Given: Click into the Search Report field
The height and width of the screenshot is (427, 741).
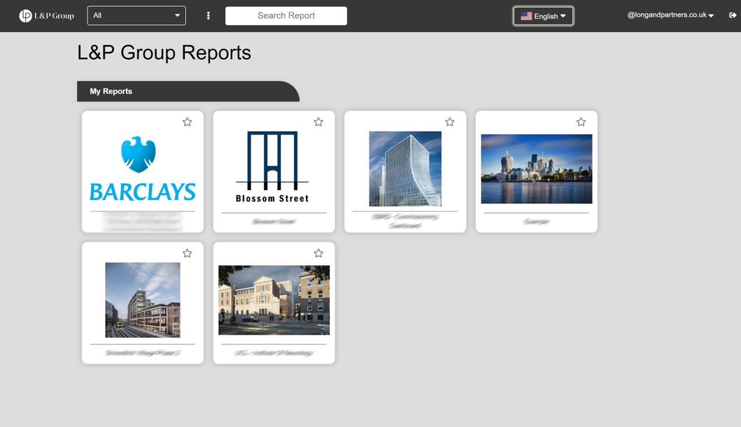Looking at the screenshot, I should [x=286, y=16].
